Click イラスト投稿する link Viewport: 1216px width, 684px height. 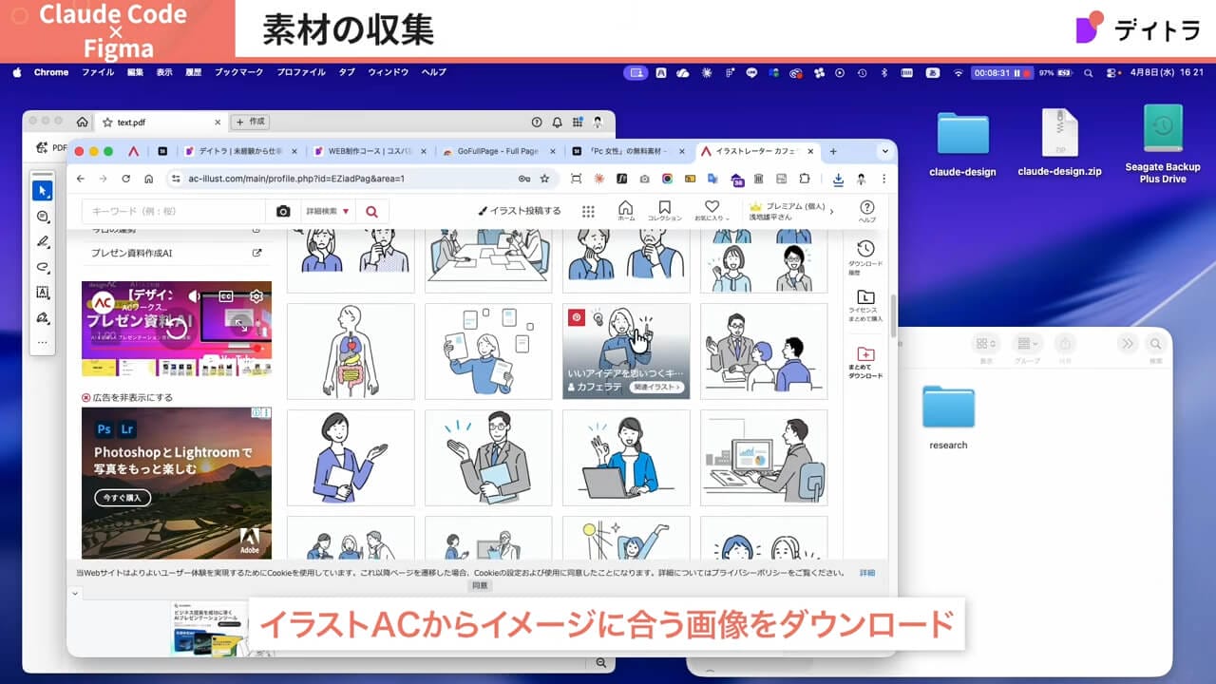(x=519, y=211)
